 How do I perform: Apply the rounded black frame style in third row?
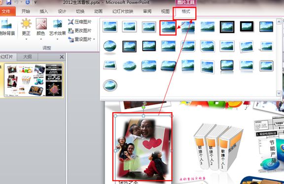click(x=227, y=66)
